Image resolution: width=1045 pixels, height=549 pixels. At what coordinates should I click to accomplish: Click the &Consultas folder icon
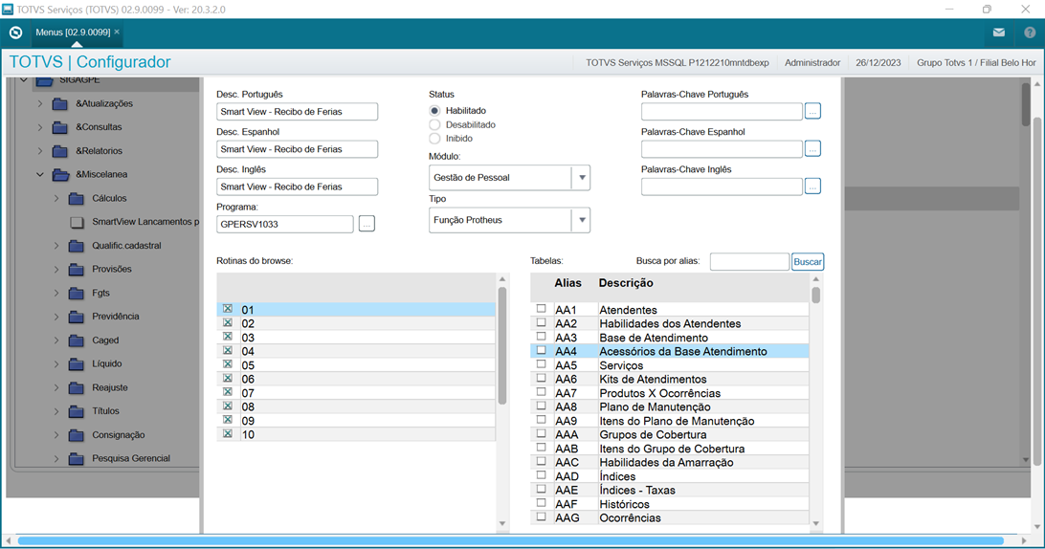[60, 127]
